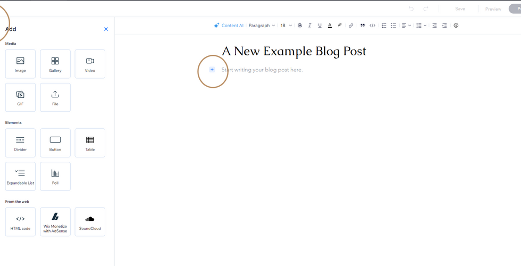Insert a Poll element
This screenshot has width=521, height=266.
(x=55, y=177)
